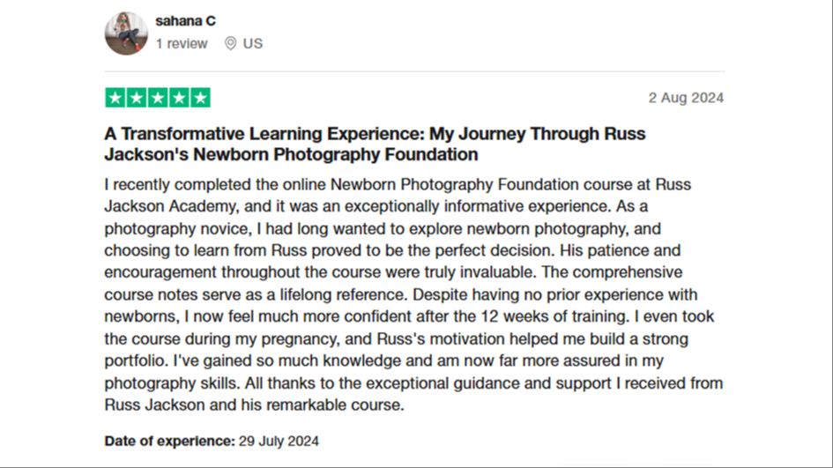This screenshot has height=468, width=833.
Task: Click the fourth green rating star
Action: click(x=179, y=98)
